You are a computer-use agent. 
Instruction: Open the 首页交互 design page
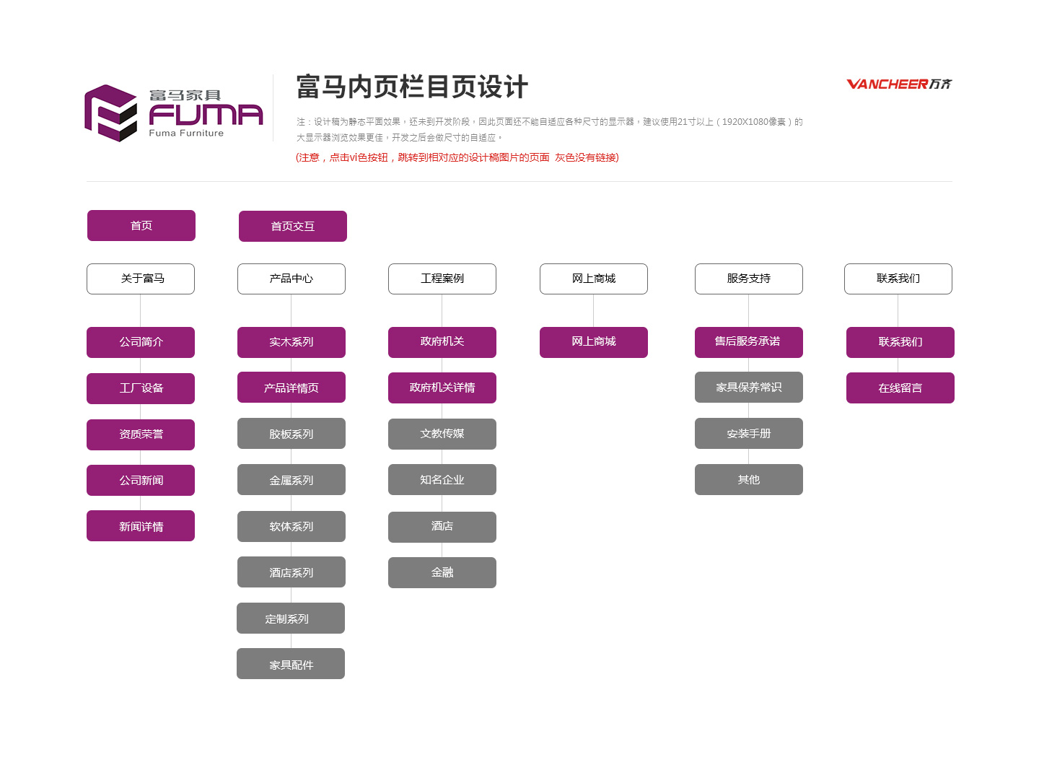point(293,227)
